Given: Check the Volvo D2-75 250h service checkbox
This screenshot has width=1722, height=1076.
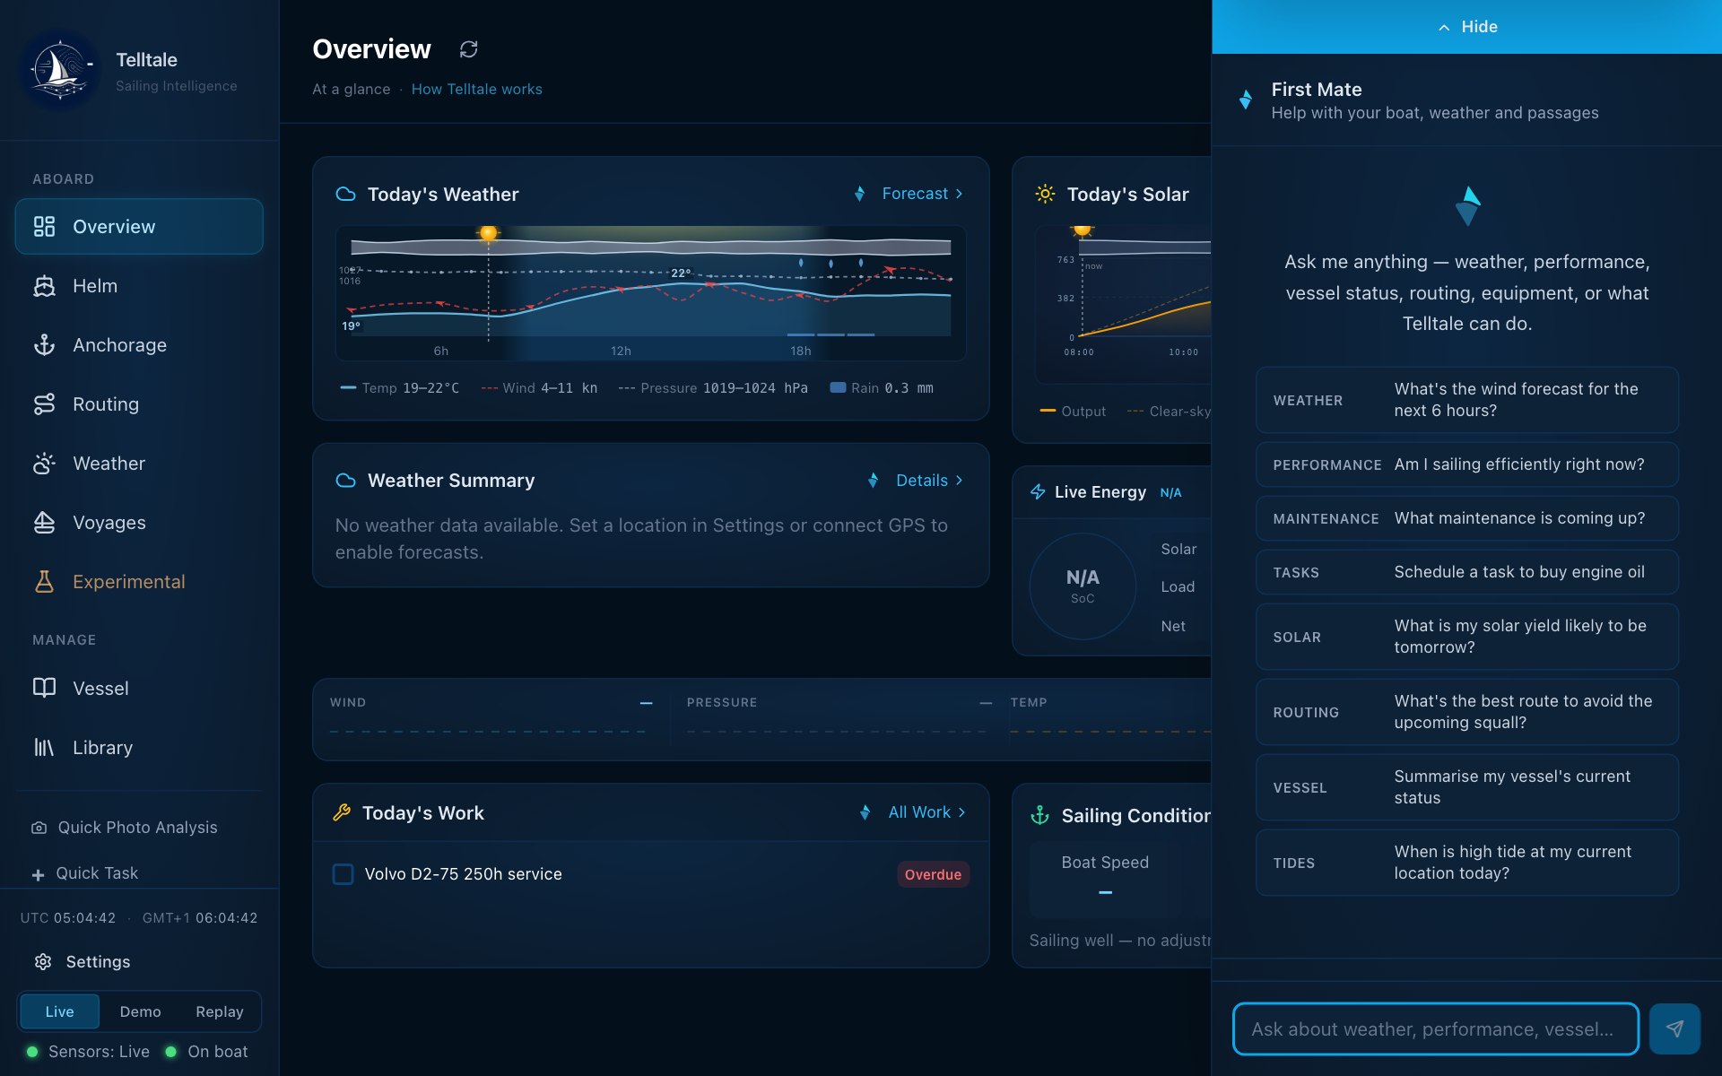Looking at the screenshot, I should click(x=343, y=874).
